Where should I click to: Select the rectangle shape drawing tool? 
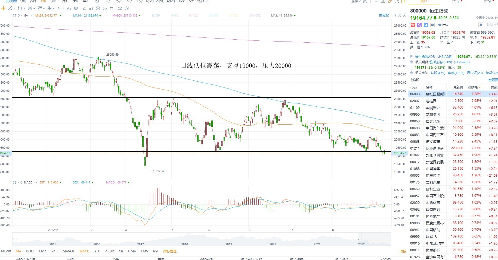click(20, 8)
